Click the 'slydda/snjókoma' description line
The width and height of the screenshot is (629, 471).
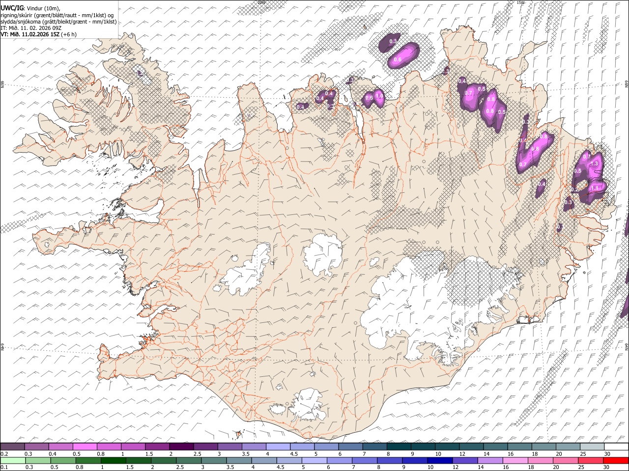[58, 22]
